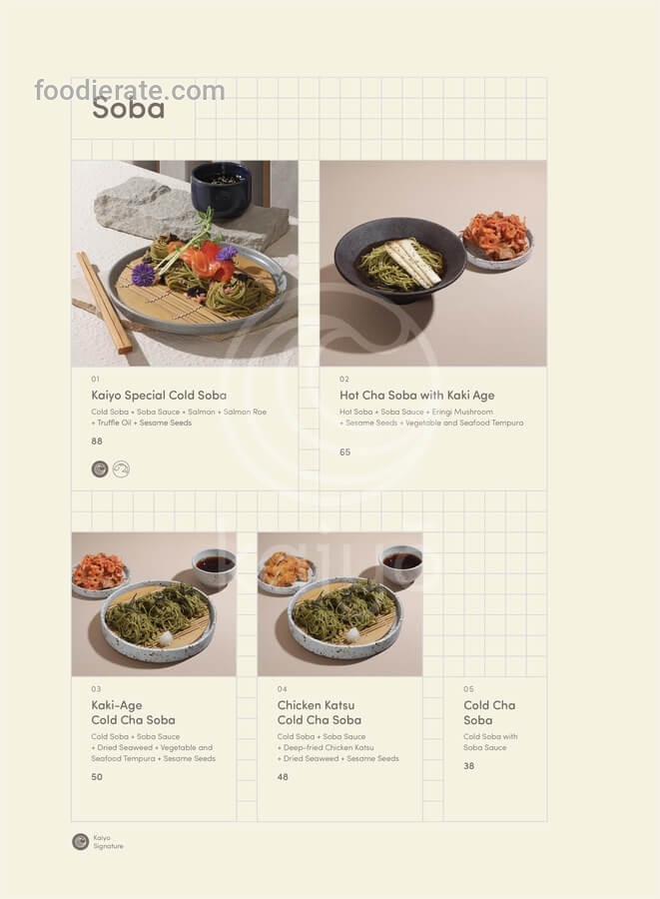Viewport: 660px width, 899px height.
Task: Open the Hot Cha Soba with Kaki Age photo
Action: (x=433, y=263)
